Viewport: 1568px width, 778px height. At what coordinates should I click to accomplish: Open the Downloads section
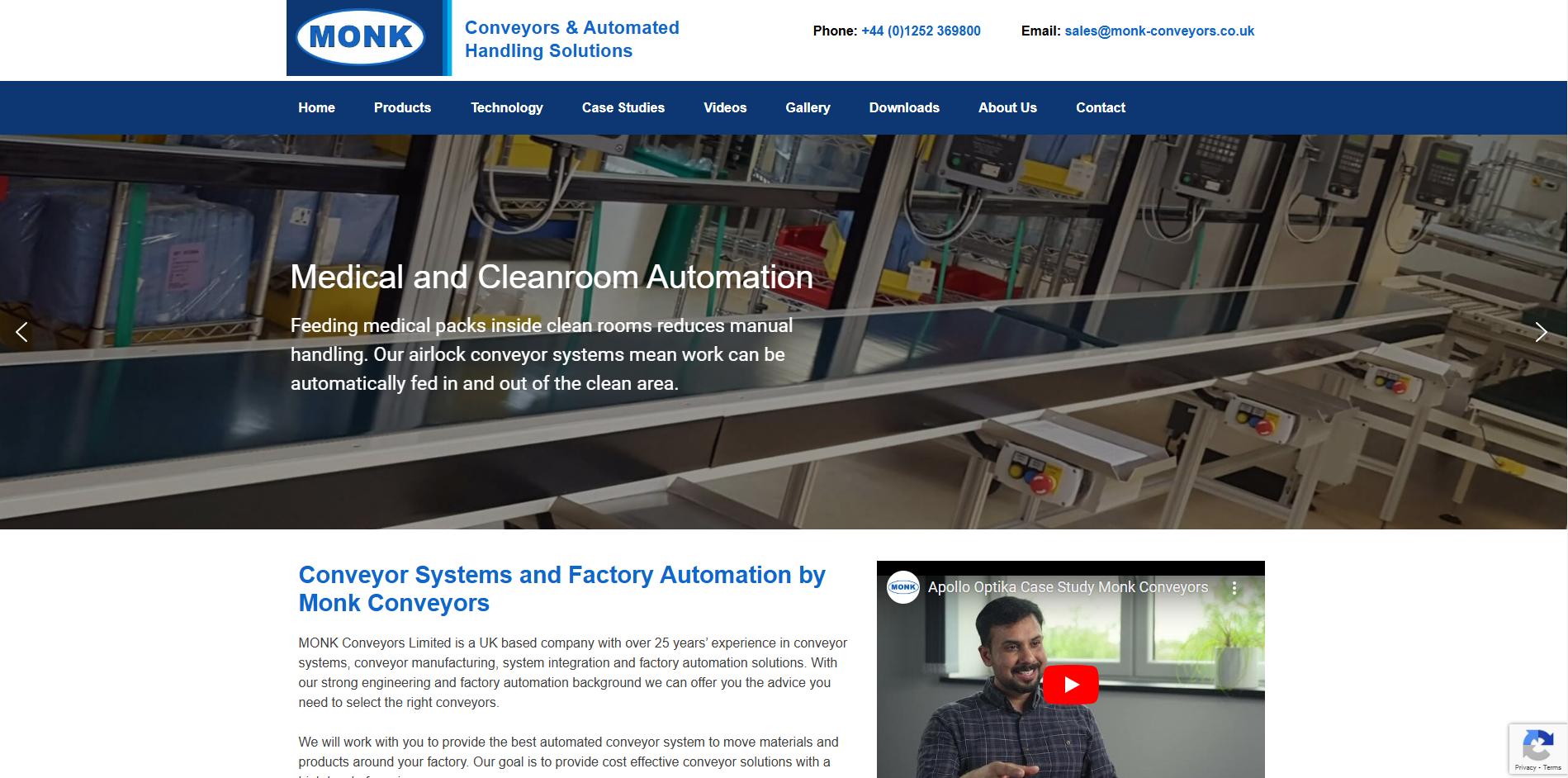(x=903, y=108)
